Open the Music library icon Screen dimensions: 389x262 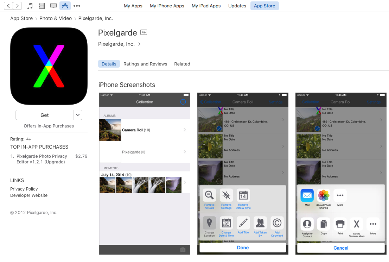[30, 6]
